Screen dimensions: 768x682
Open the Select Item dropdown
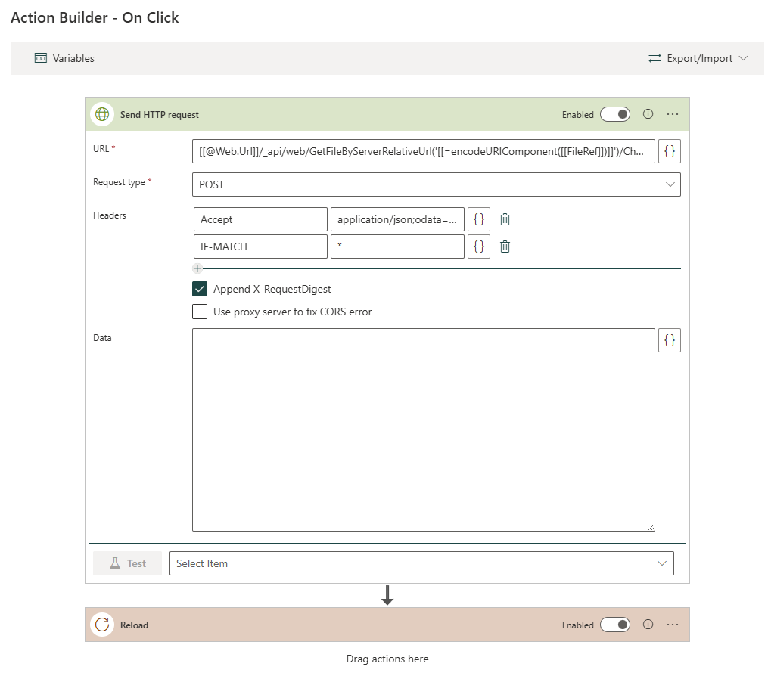(x=421, y=563)
